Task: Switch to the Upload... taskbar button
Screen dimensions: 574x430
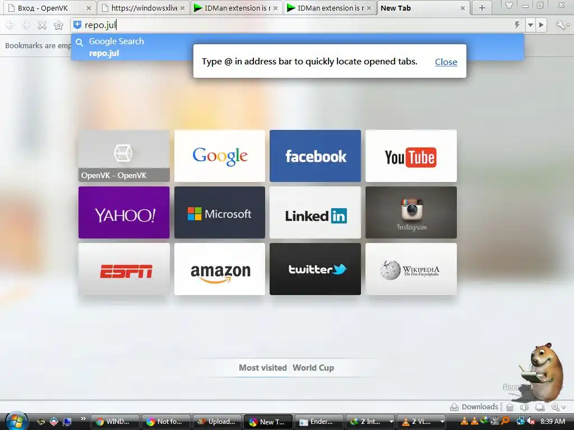Action: point(217,422)
